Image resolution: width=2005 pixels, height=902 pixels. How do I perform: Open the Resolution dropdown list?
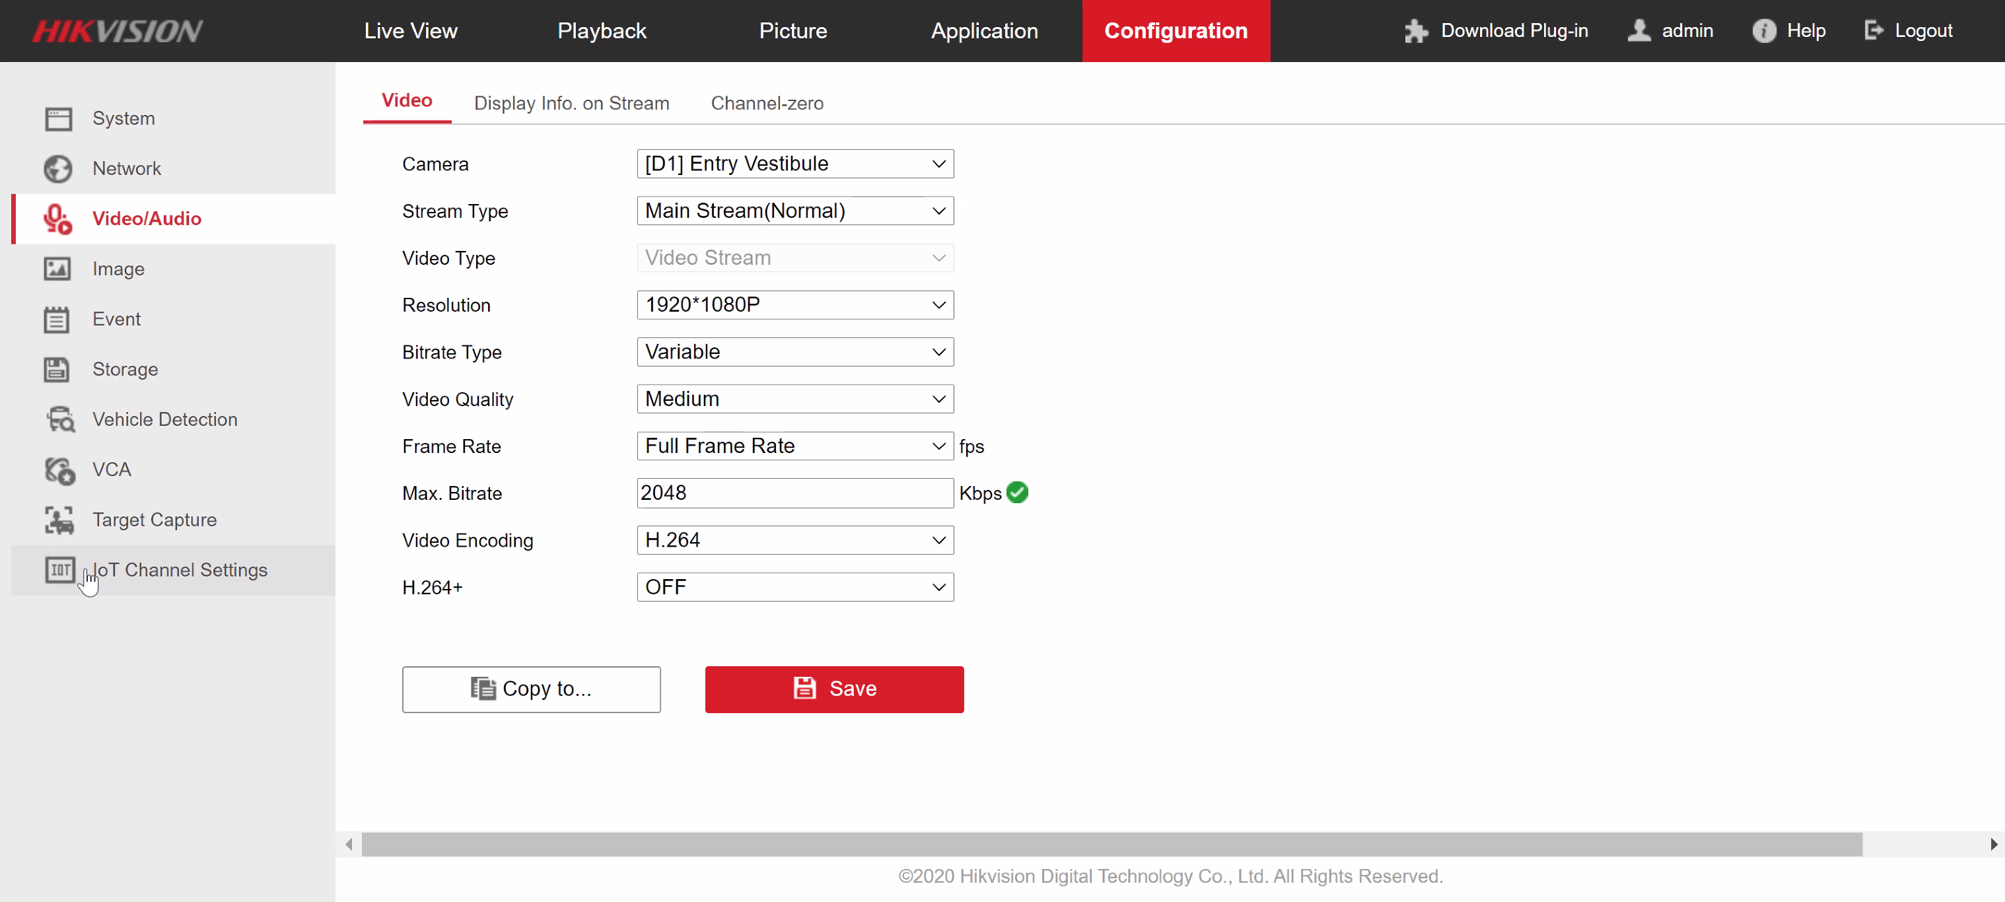[x=794, y=305]
